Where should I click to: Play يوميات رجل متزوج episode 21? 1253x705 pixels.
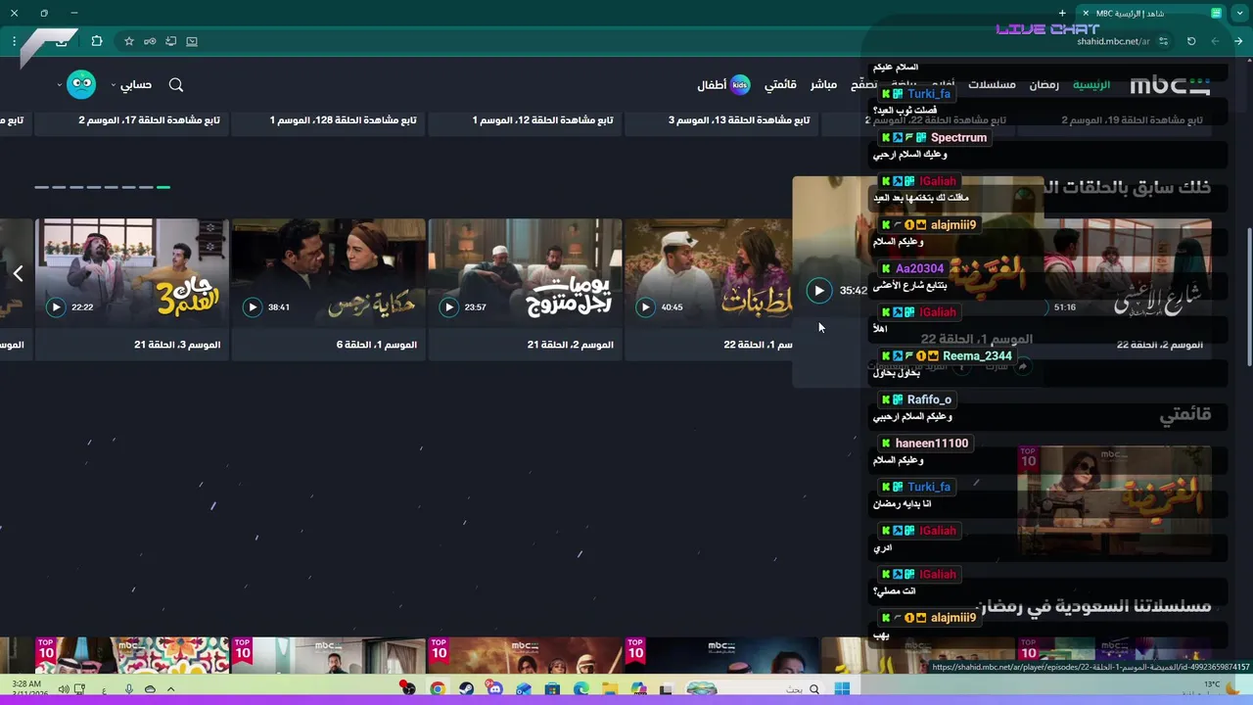coord(448,306)
